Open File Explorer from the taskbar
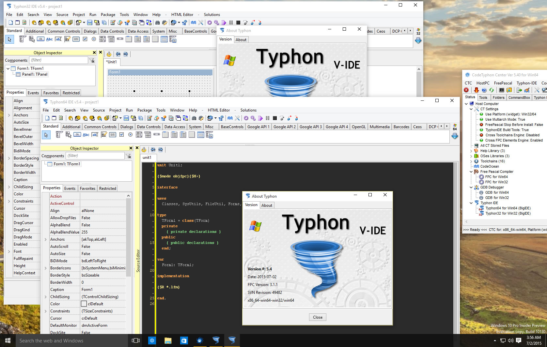 tap(168, 340)
